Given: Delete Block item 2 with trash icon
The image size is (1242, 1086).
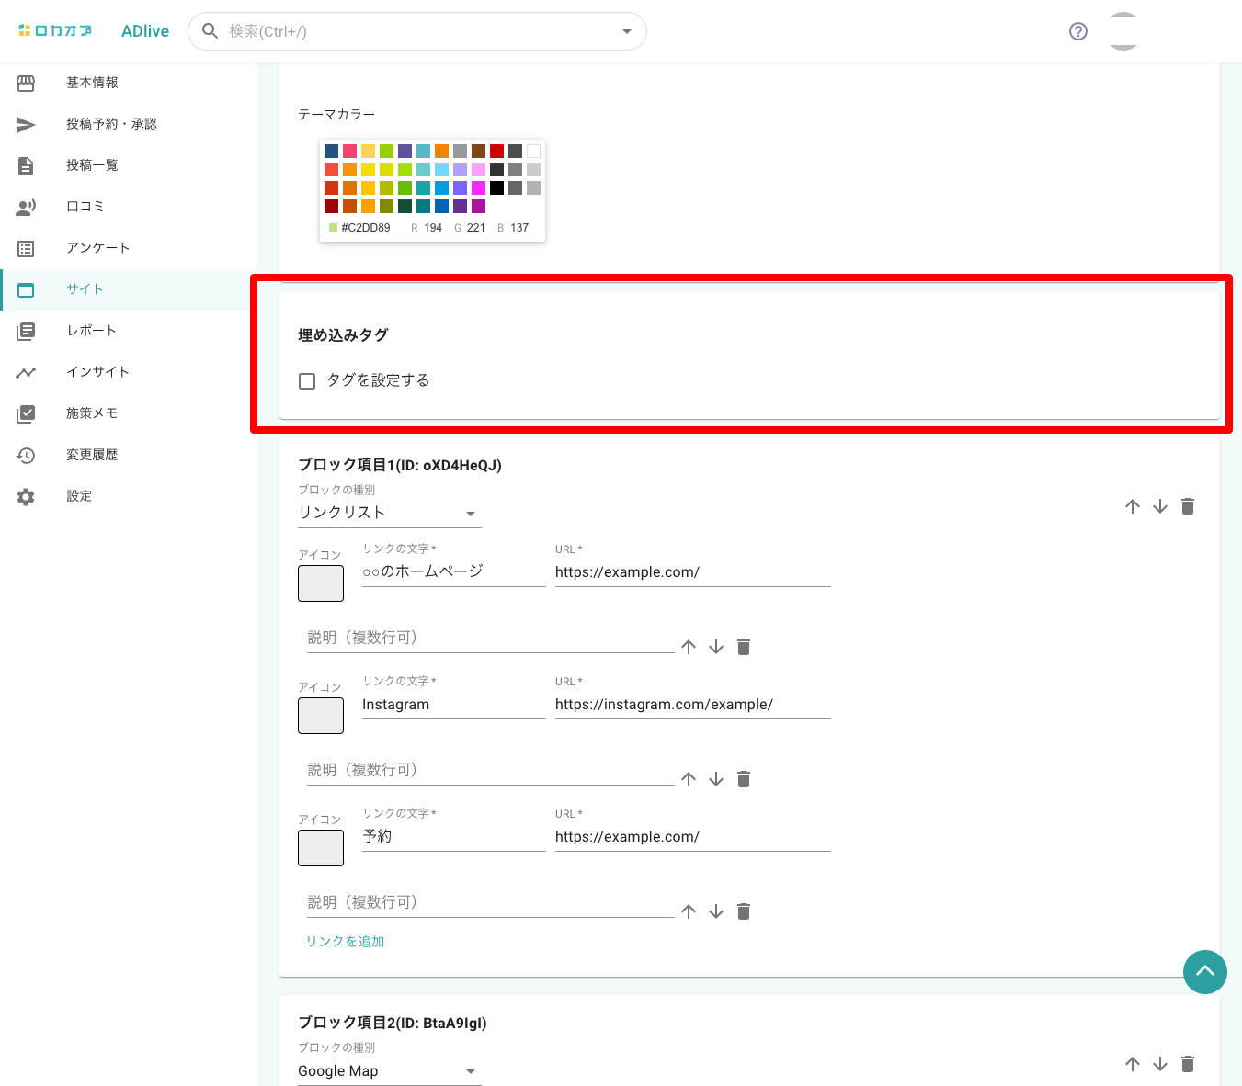Looking at the screenshot, I should pyautogui.click(x=1188, y=1064).
